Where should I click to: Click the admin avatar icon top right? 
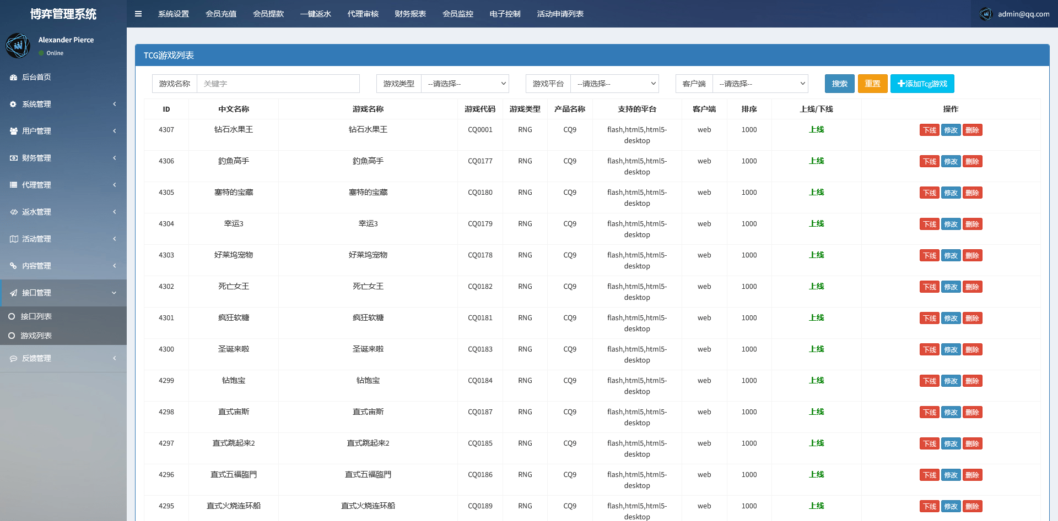point(986,14)
